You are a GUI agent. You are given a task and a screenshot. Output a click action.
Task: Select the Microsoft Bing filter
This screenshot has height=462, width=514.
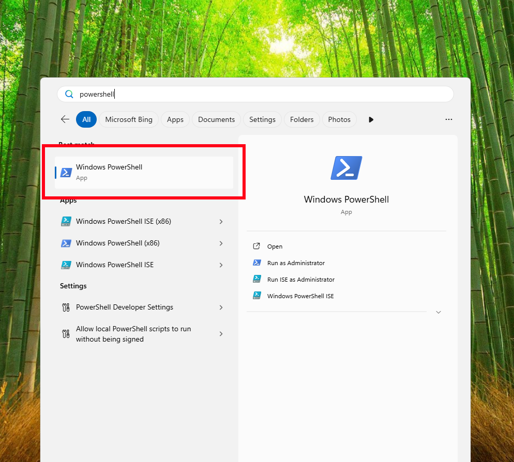pos(128,119)
